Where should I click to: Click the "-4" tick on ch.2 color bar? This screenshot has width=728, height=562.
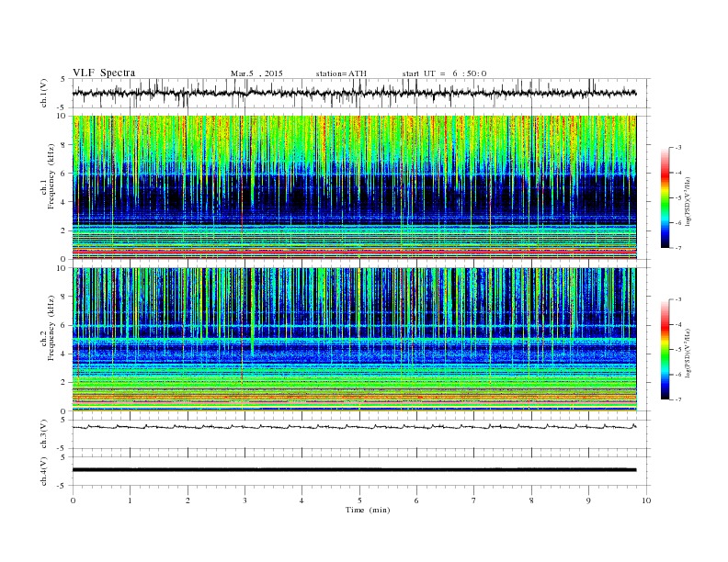(x=677, y=324)
